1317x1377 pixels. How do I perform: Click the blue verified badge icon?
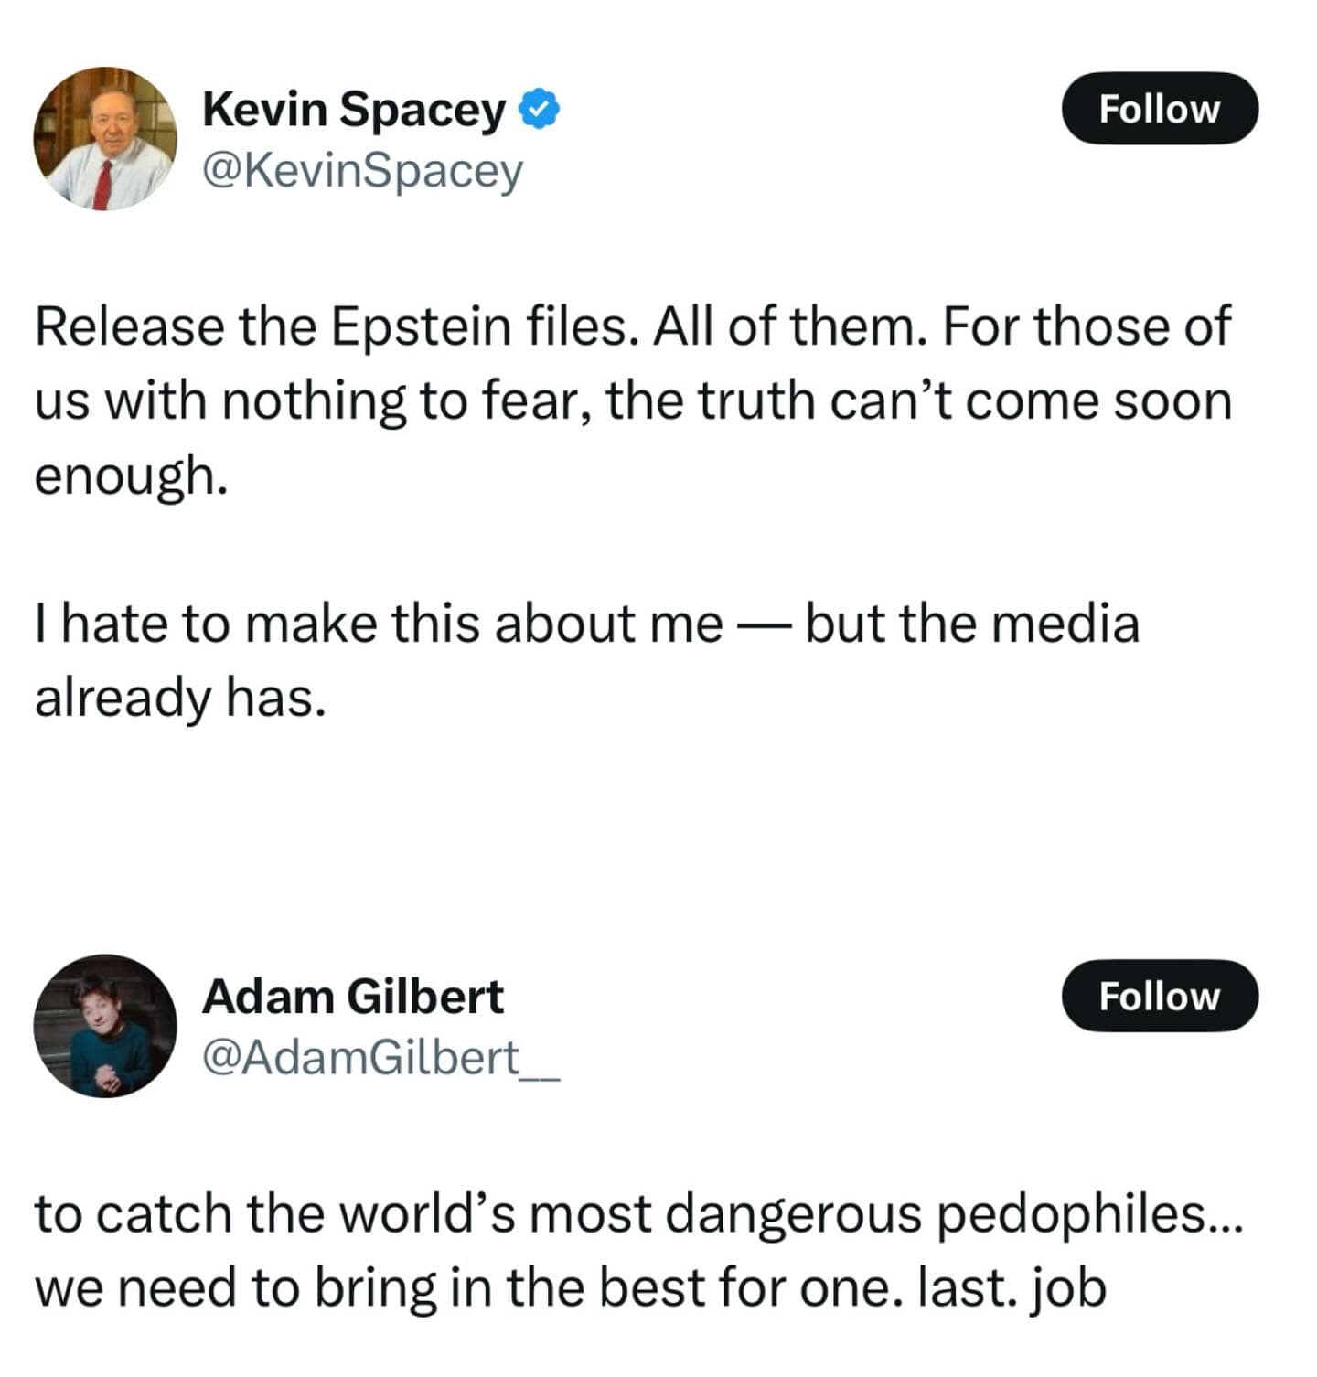(x=540, y=110)
